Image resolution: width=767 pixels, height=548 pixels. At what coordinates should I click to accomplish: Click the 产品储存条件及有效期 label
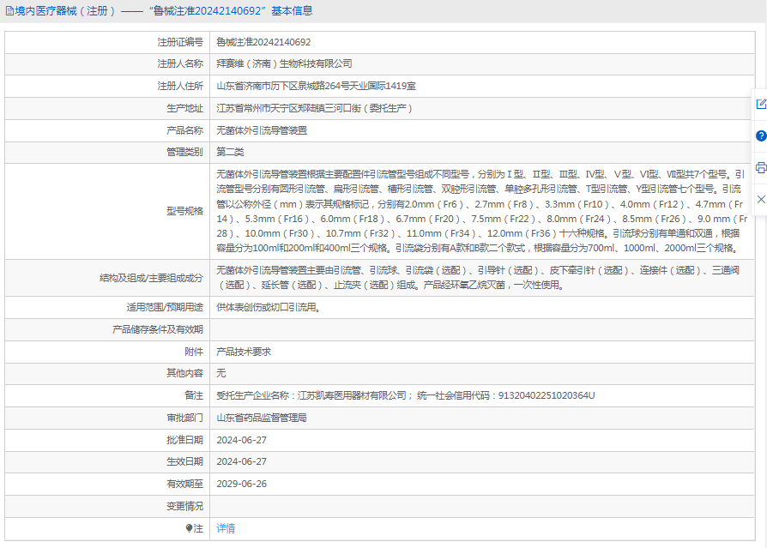point(158,329)
